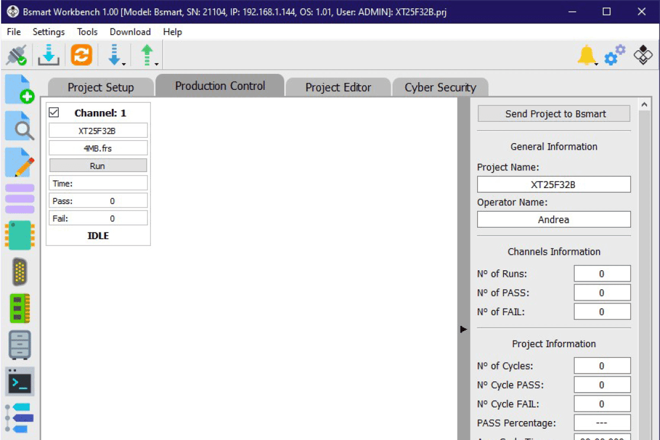Click the download-to-tray toolbar icon
Screen dimensions: 660x440
click(49, 55)
